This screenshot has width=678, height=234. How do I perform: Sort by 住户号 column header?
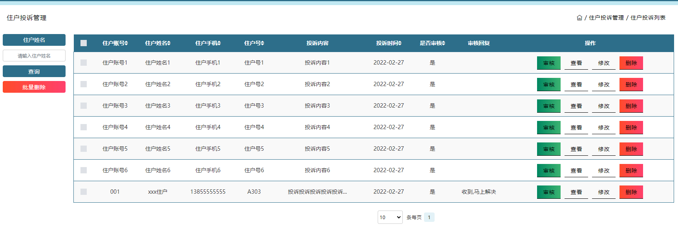pos(254,43)
